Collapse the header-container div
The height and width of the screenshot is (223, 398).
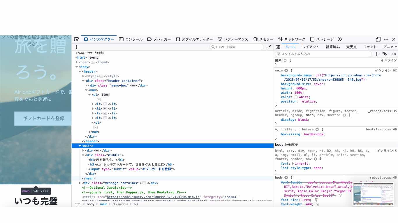[x=83, y=81]
